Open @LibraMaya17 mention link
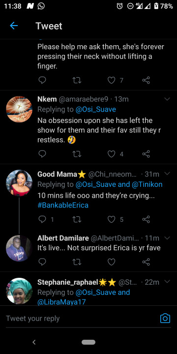The image size is (177, 354). (61, 302)
